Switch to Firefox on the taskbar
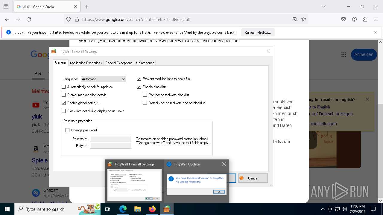The image size is (383, 215). pos(152,209)
